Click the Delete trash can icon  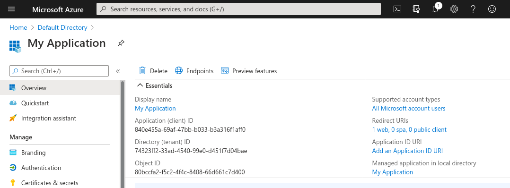pyautogui.click(x=142, y=70)
